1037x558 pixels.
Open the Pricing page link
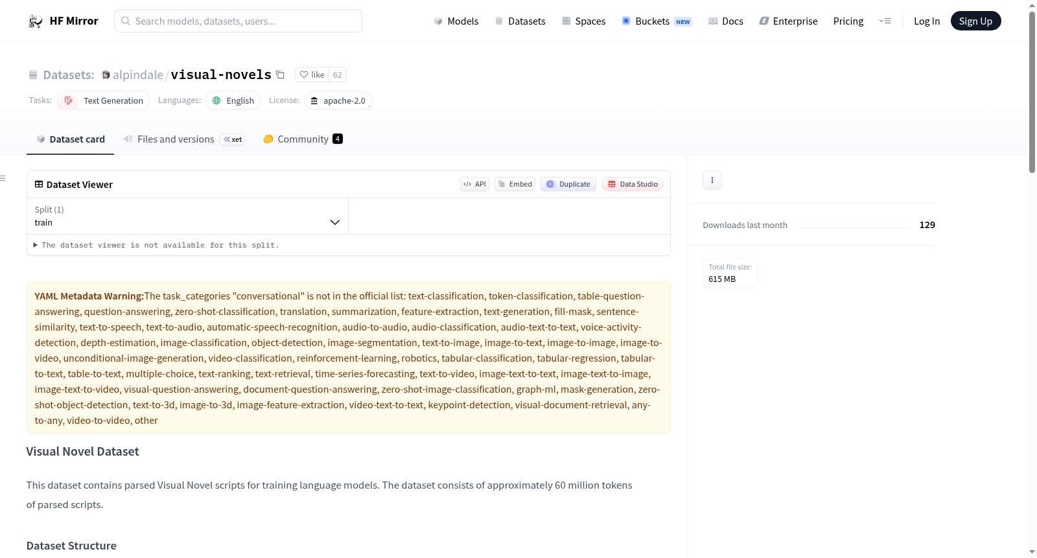[x=848, y=21]
